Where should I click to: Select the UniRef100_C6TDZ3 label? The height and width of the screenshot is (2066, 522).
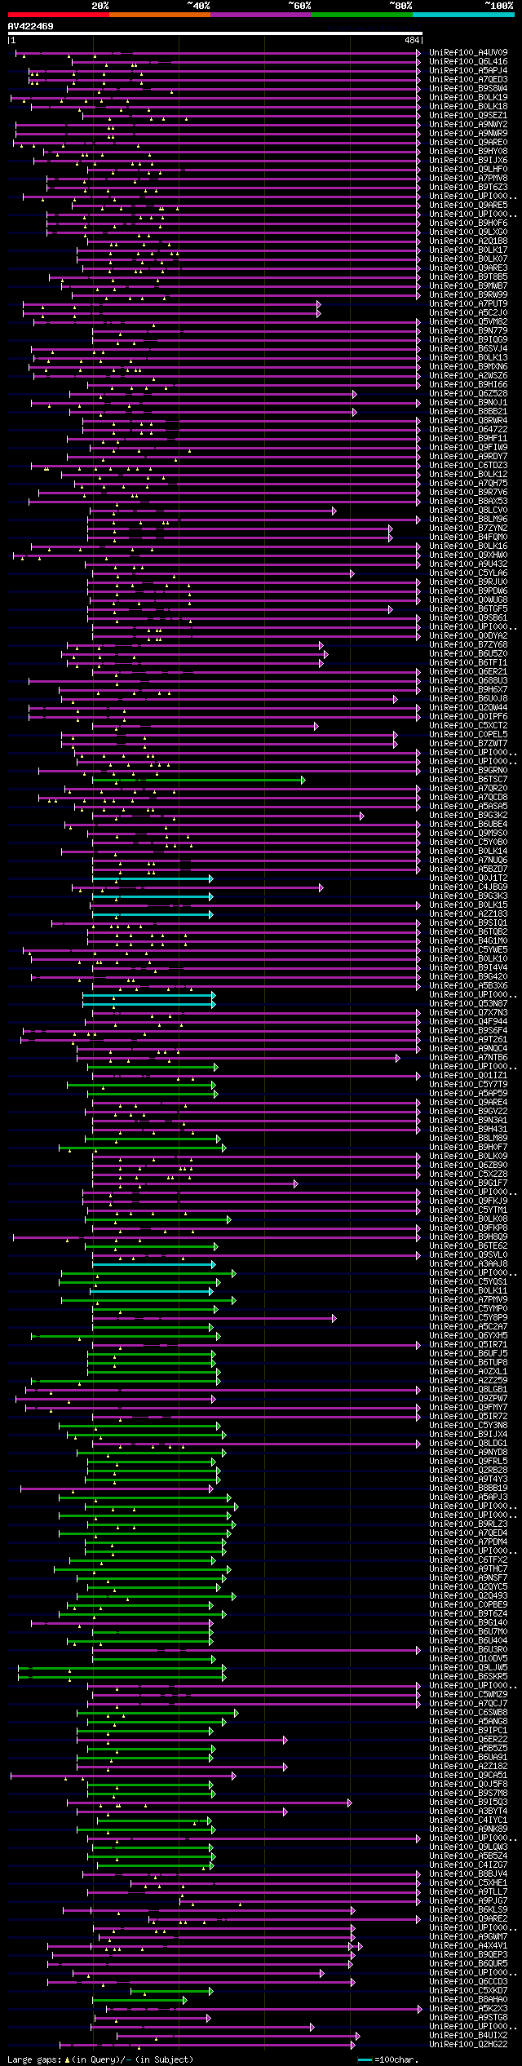coord(468,466)
